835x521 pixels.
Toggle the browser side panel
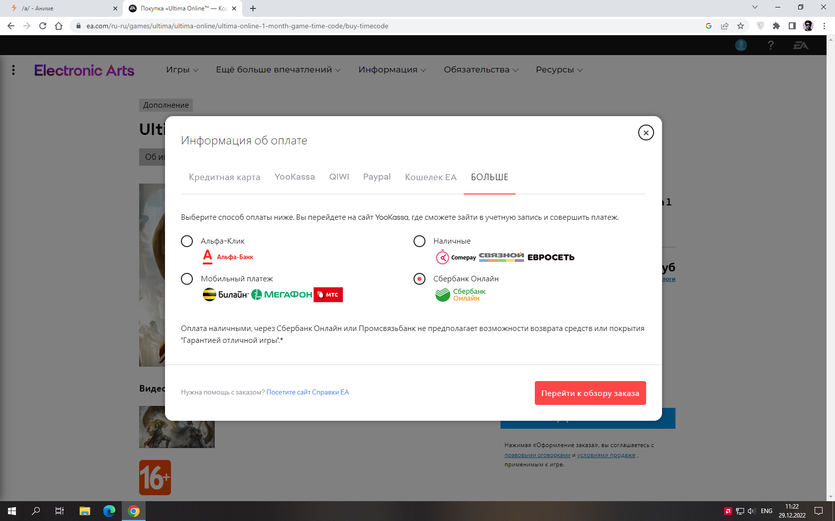click(792, 26)
